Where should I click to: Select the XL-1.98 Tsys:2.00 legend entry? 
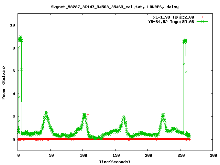[173, 17]
